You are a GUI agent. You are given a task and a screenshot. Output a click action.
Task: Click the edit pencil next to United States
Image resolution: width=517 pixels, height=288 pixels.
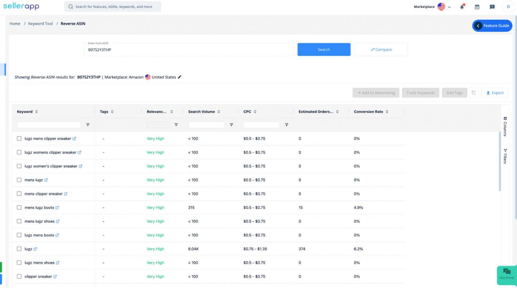pos(180,77)
